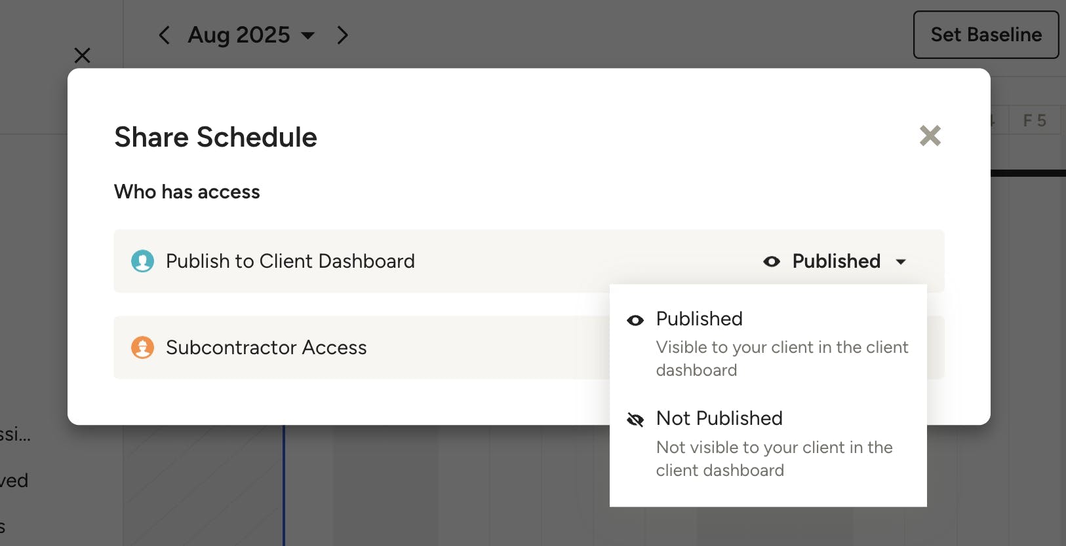
Task: Click the eye icon in Published option
Action: [x=635, y=320]
